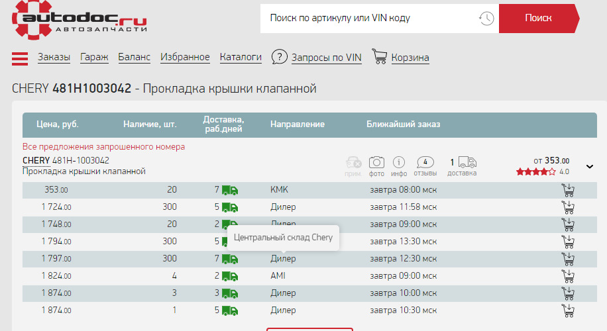
Task: Click the Все предложения запрошенного номера link
Action: (x=104, y=147)
